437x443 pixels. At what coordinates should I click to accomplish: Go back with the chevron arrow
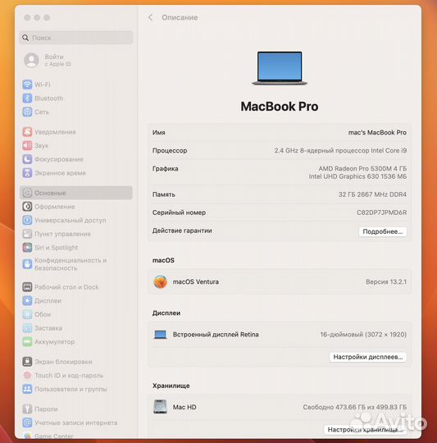click(x=151, y=17)
